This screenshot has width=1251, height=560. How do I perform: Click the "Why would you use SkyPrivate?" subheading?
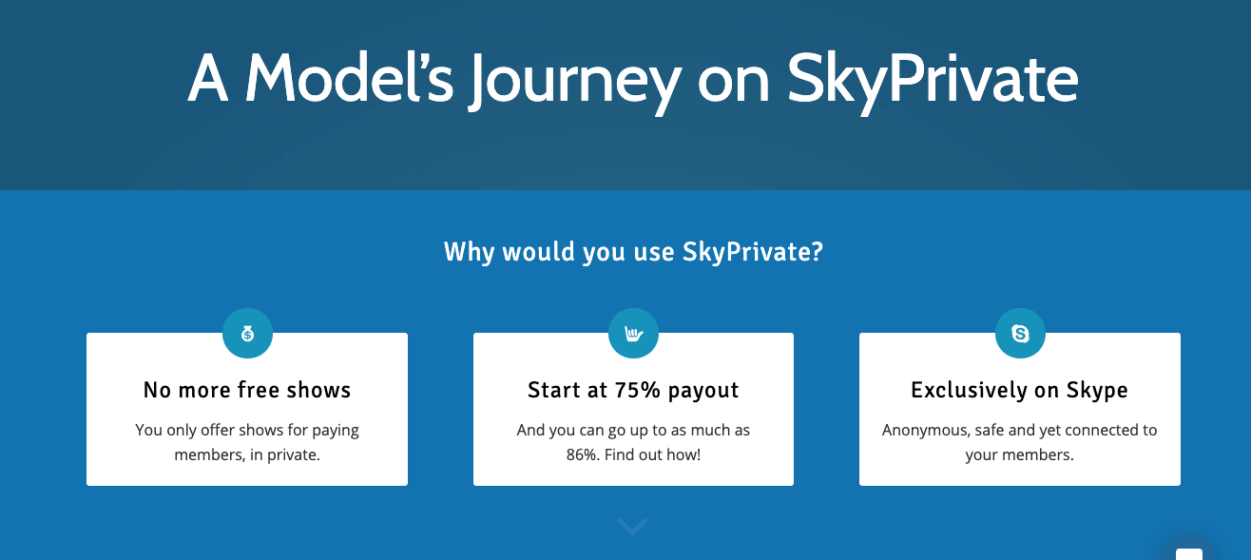pos(633,252)
